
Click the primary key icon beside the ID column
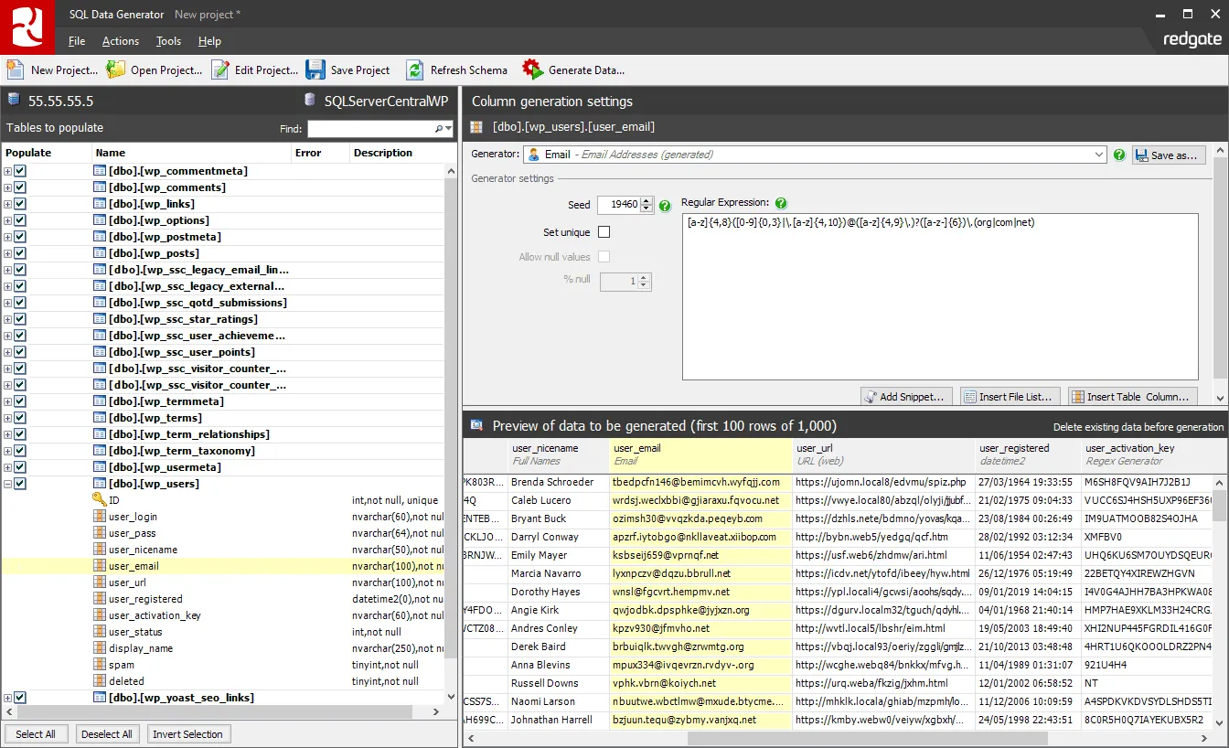click(100, 500)
